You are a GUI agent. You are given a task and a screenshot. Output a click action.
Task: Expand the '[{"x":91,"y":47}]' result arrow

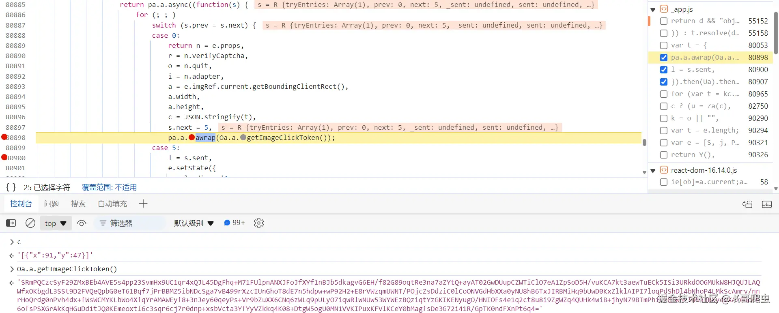[x=12, y=255]
